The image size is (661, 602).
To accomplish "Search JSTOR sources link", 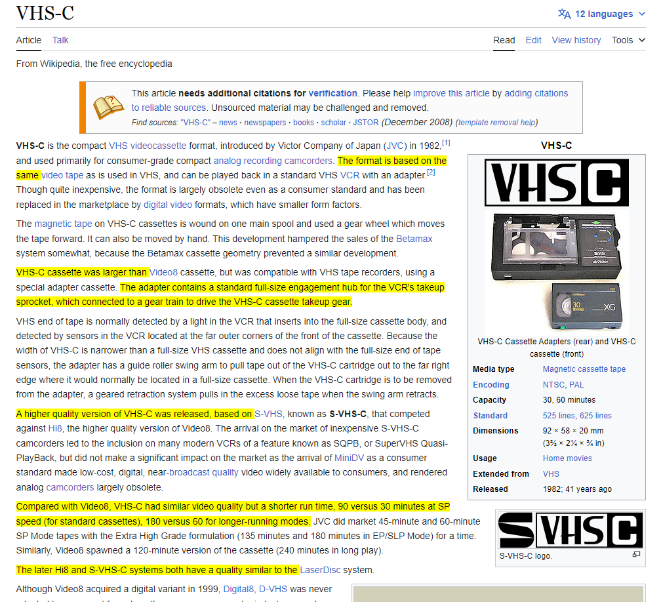I will tap(366, 122).
